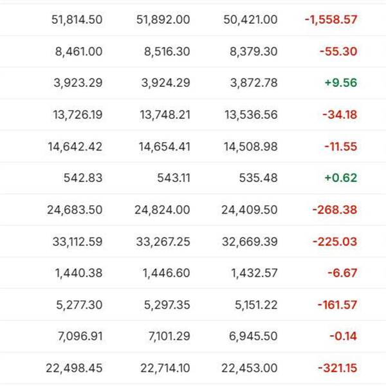Select the -225.03 change figure
The image size is (386, 386).
(335, 241)
